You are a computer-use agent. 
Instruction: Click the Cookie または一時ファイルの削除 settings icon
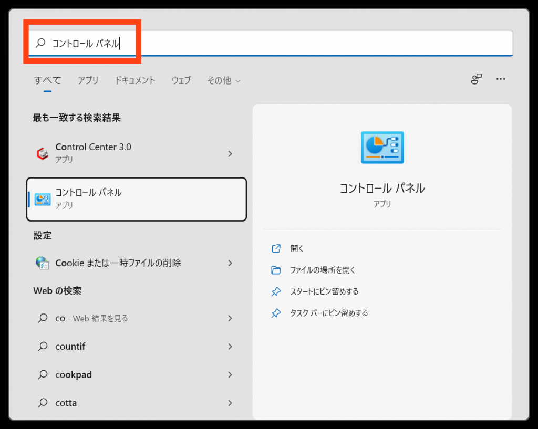[43, 263]
